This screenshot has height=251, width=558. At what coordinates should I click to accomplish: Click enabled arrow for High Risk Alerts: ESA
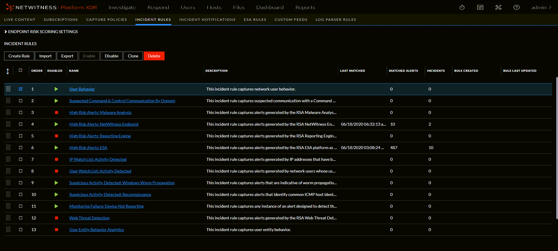click(x=56, y=148)
